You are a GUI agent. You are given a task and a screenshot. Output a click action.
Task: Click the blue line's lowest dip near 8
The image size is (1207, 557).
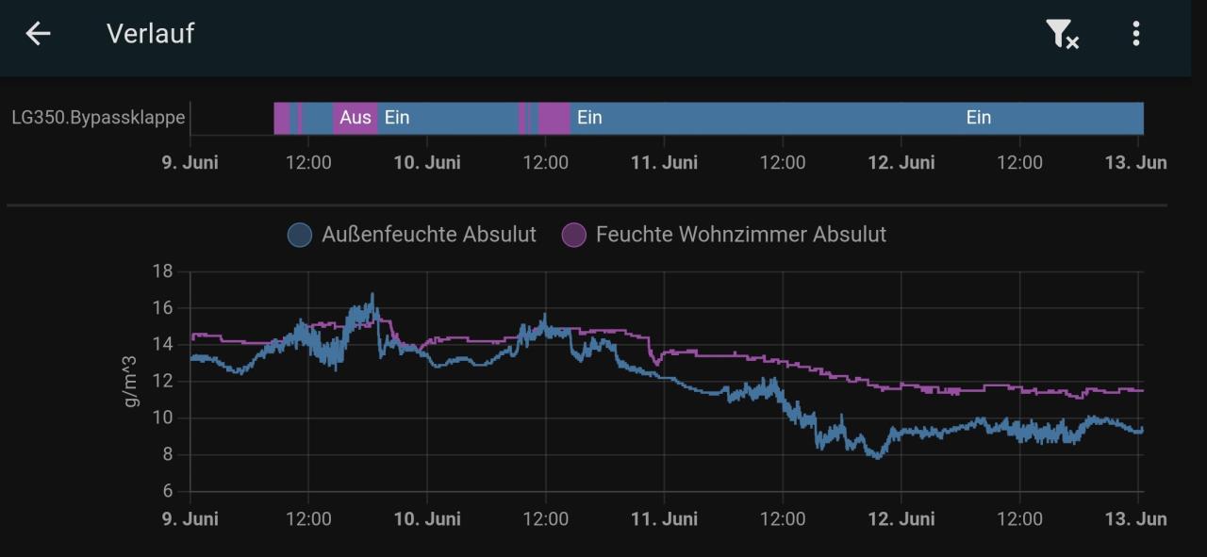click(878, 455)
